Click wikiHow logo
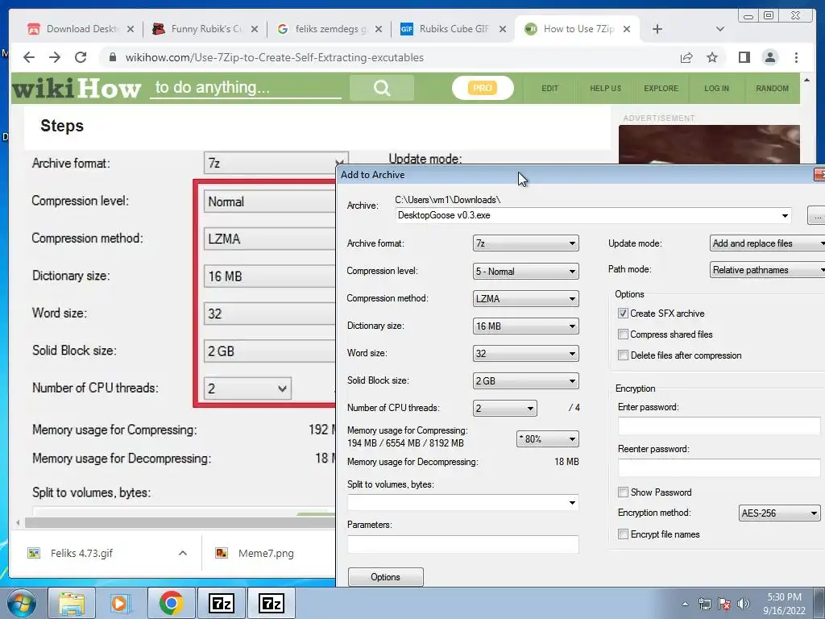 77,89
